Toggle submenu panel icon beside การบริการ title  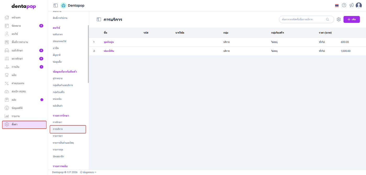[x=99, y=19]
